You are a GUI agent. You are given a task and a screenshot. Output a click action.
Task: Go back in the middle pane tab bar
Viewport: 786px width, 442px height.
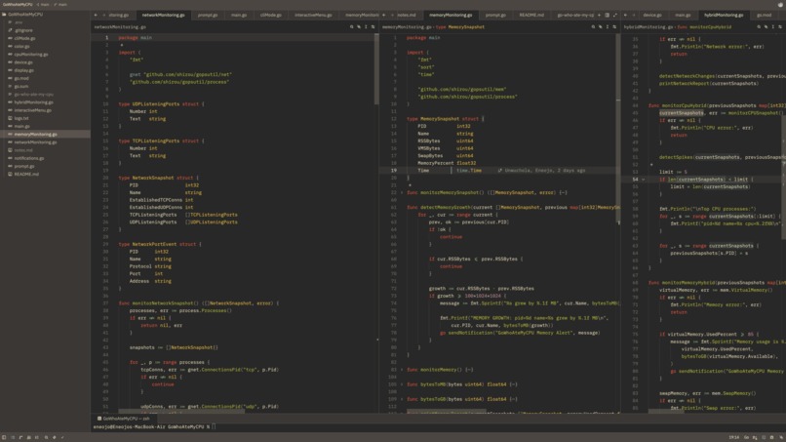384,15
